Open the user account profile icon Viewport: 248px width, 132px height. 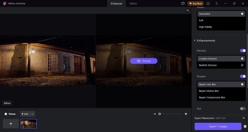coord(208,4)
